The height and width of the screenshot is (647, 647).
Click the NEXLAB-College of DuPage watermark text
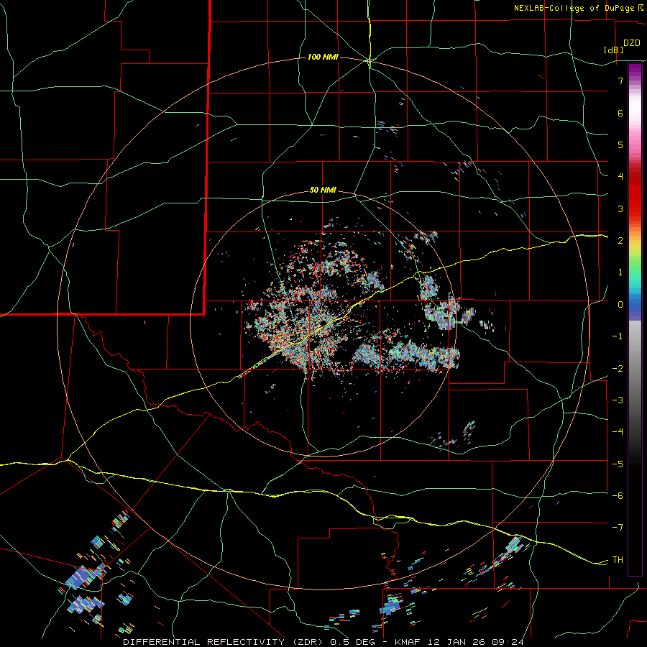[x=574, y=8]
